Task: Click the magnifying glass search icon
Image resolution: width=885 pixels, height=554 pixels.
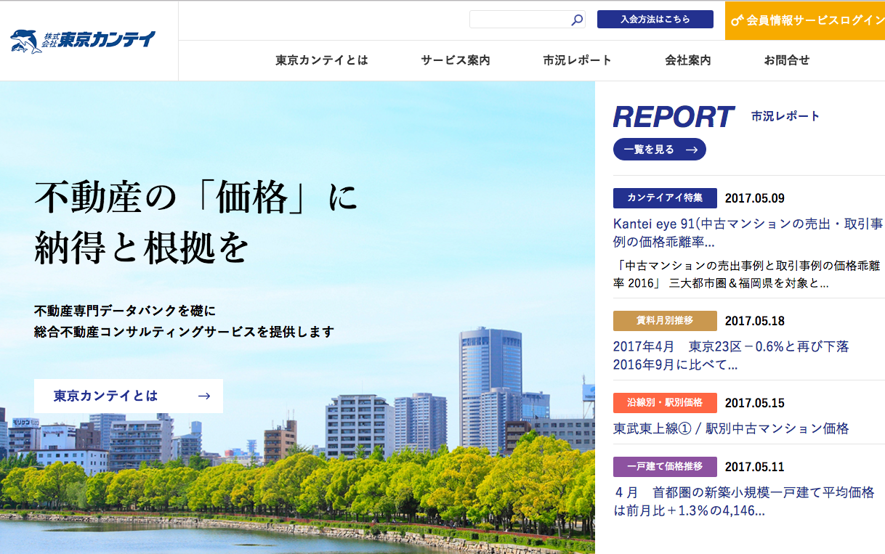Action: click(577, 20)
